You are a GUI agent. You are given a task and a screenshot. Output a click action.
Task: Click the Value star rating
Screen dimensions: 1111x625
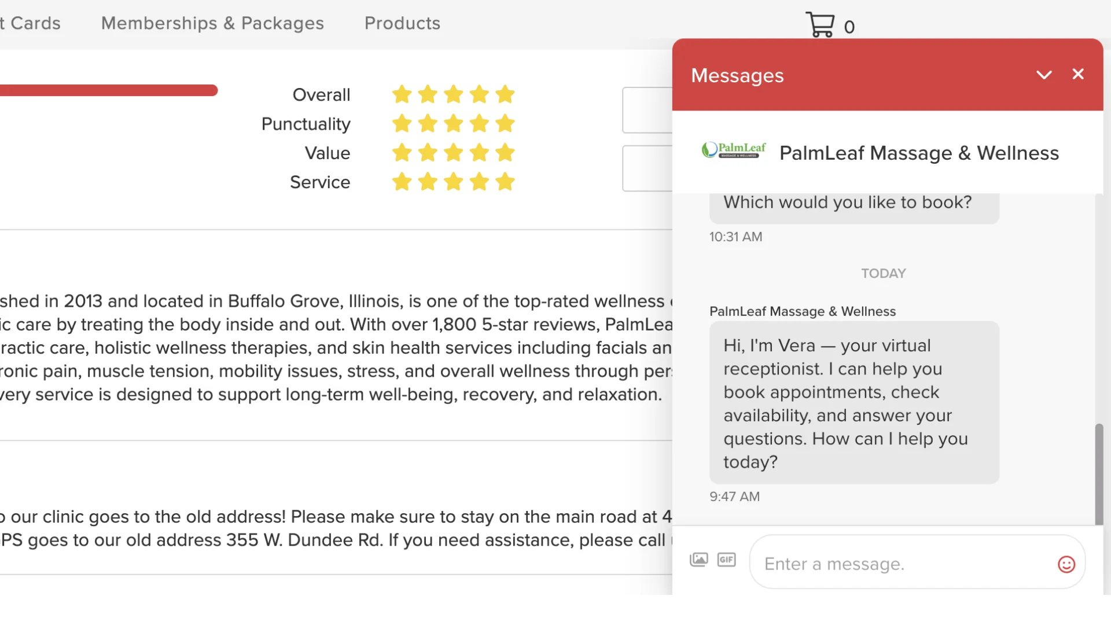453,153
